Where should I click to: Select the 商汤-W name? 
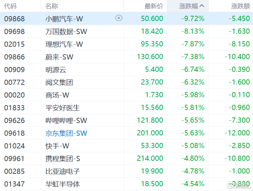(x=57, y=95)
